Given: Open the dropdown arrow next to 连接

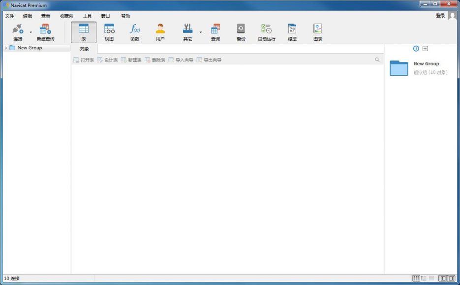Looking at the screenshot, I should point(31,32).
